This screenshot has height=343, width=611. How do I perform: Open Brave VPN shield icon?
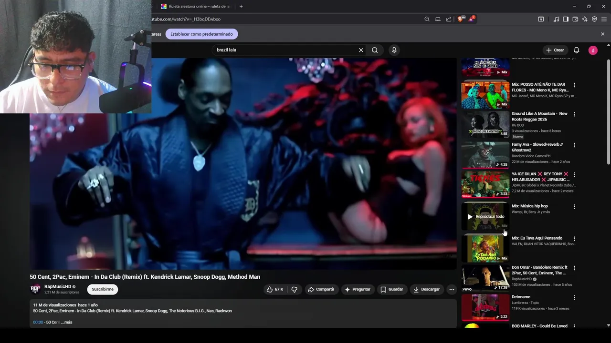(594, 19)
